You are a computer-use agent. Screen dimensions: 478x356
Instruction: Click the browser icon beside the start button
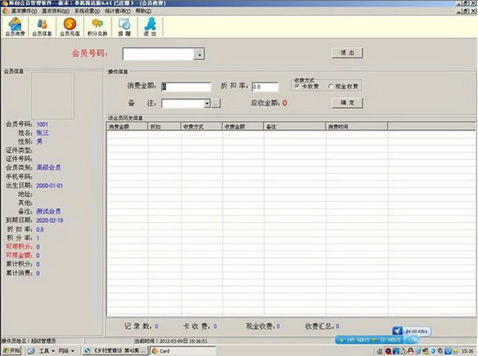(x=31, y=351)
